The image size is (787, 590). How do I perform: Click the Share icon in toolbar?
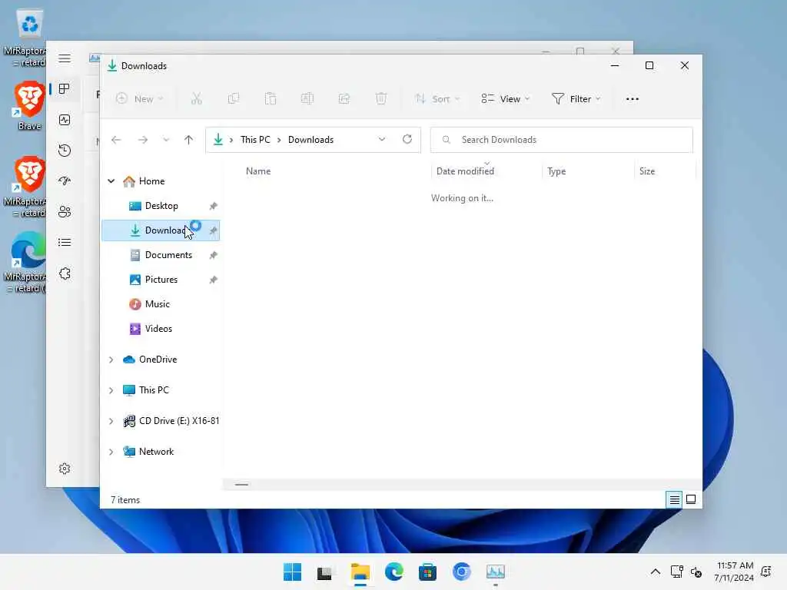[344, 99]
